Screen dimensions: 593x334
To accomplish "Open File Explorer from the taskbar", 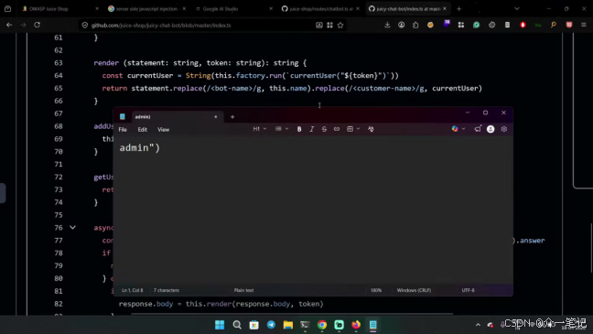I will tap(288, 325).
